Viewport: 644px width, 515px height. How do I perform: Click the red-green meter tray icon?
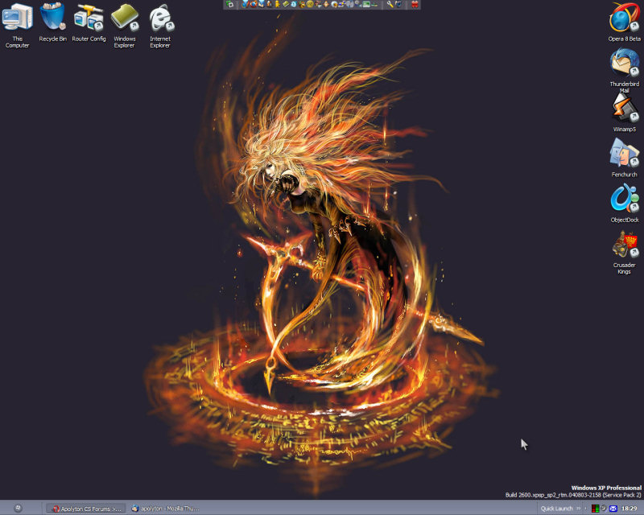(x=595, y=509)
